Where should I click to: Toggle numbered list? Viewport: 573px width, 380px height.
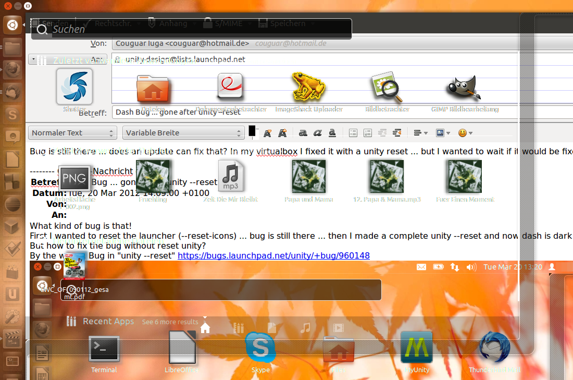(x=368, y=133)
